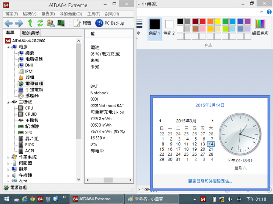Collapse the 電腦 tree node
This screenshot has width=273, height=204.
[x=8, y=47]
